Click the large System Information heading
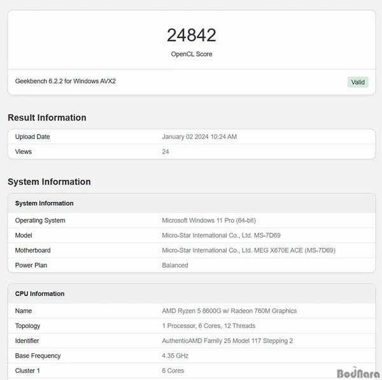 click(49, 182)
